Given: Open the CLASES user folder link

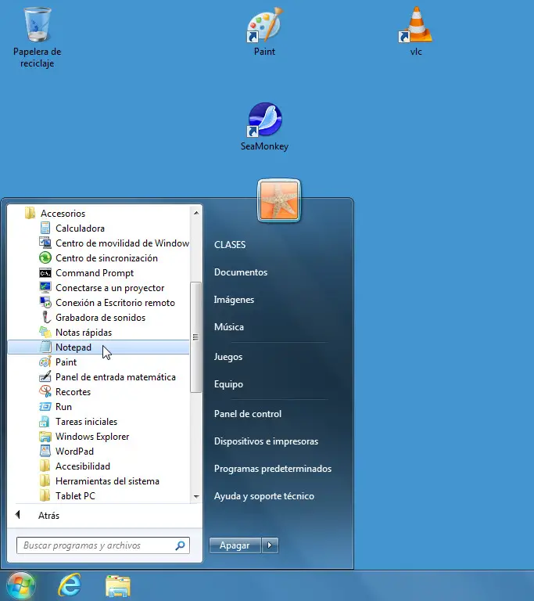Looking at the screenshot, I should point(230,244).
